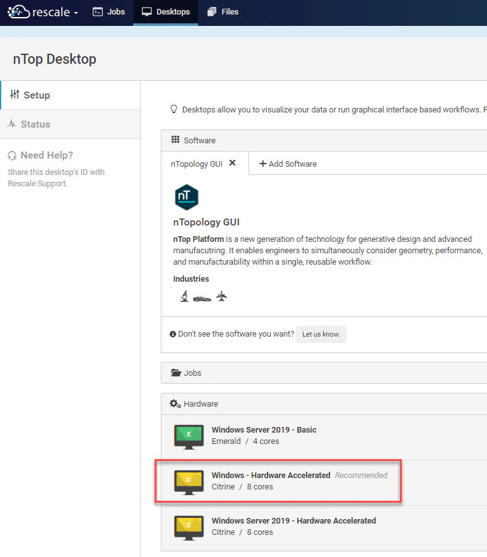This screenshot has width=487, height=557.
Task: Remove nTopology GUI with the X
Action: coord(232,163)
